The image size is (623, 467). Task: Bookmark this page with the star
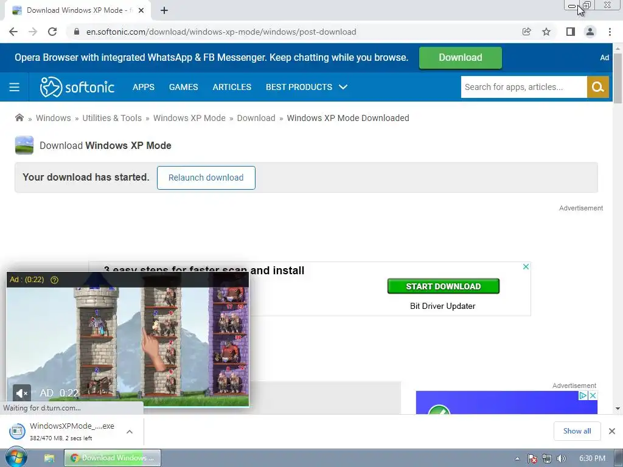546,32
